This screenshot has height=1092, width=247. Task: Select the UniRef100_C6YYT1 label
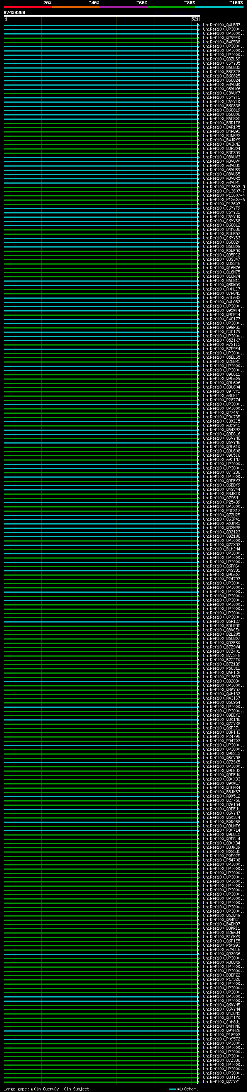pos(222,98)
